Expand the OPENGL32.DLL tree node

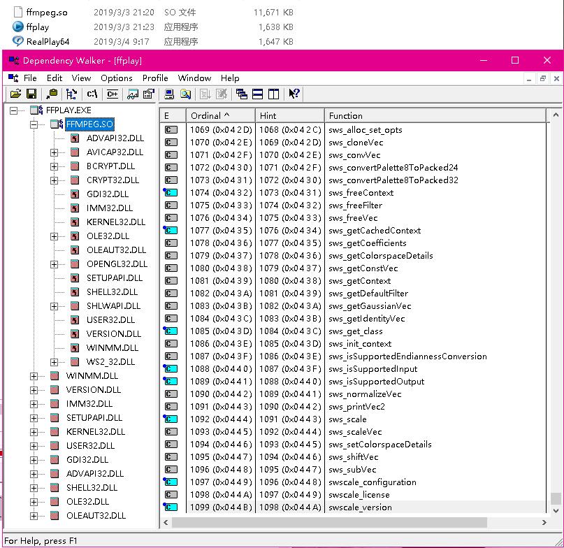54,264
